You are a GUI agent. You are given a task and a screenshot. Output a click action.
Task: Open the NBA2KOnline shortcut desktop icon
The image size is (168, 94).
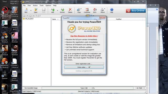tap(5, 63)
